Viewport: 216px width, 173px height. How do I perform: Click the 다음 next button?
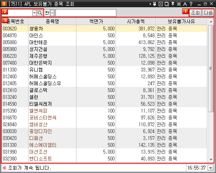208,13
